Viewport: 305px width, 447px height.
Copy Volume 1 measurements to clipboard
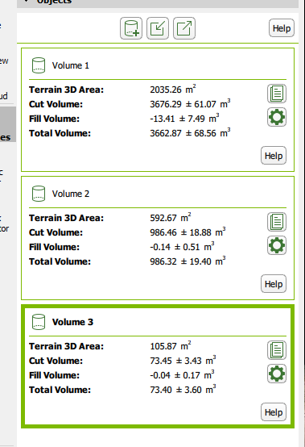point(277,94)
